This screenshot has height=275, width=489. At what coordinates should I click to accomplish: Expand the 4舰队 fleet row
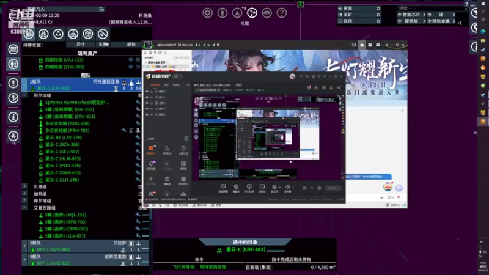24,259
